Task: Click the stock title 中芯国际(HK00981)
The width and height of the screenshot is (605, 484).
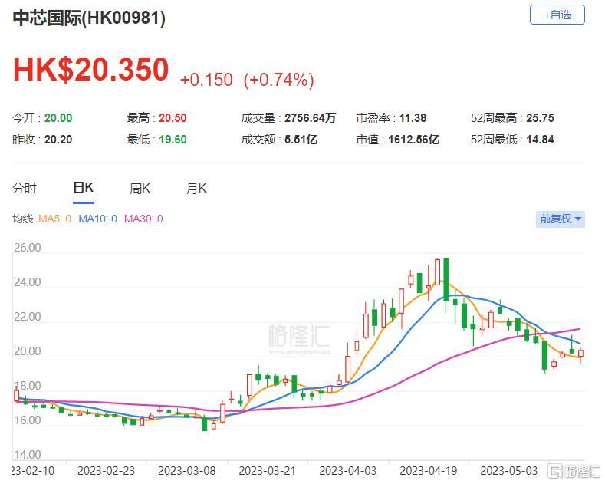Action: point(89,18)
